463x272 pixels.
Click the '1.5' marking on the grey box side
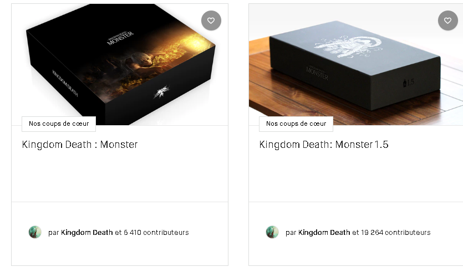tap(408, 83)
